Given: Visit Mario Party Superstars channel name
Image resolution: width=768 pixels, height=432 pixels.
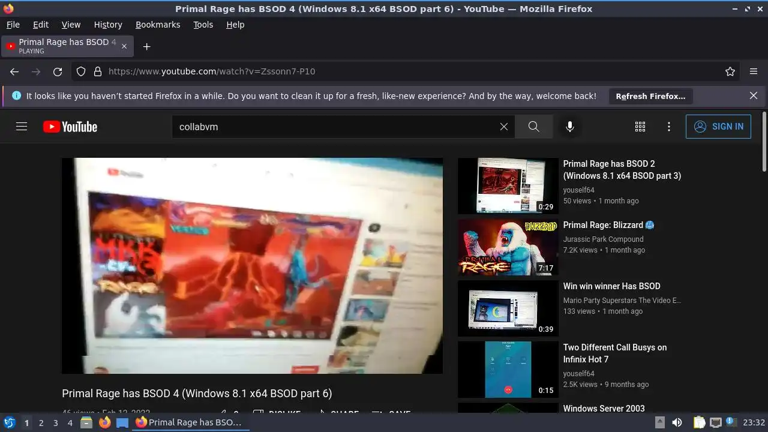Looking at the screenshot, I should 622,300.
